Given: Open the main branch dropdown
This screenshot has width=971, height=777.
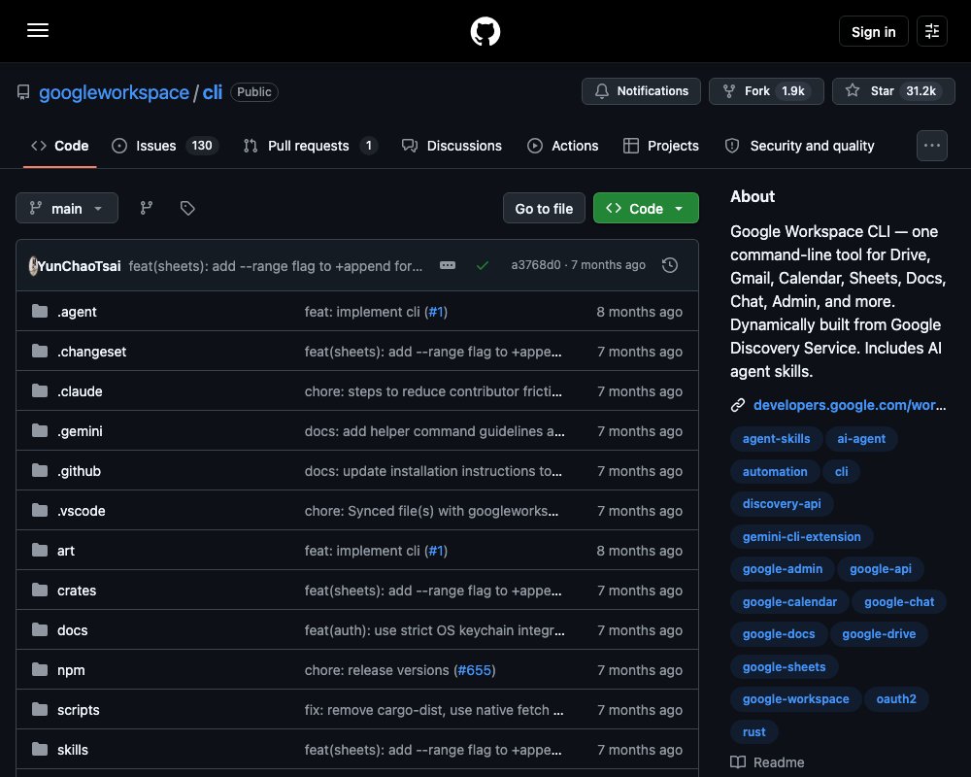Looking at the screenshot, I should [x=67, y=208].
